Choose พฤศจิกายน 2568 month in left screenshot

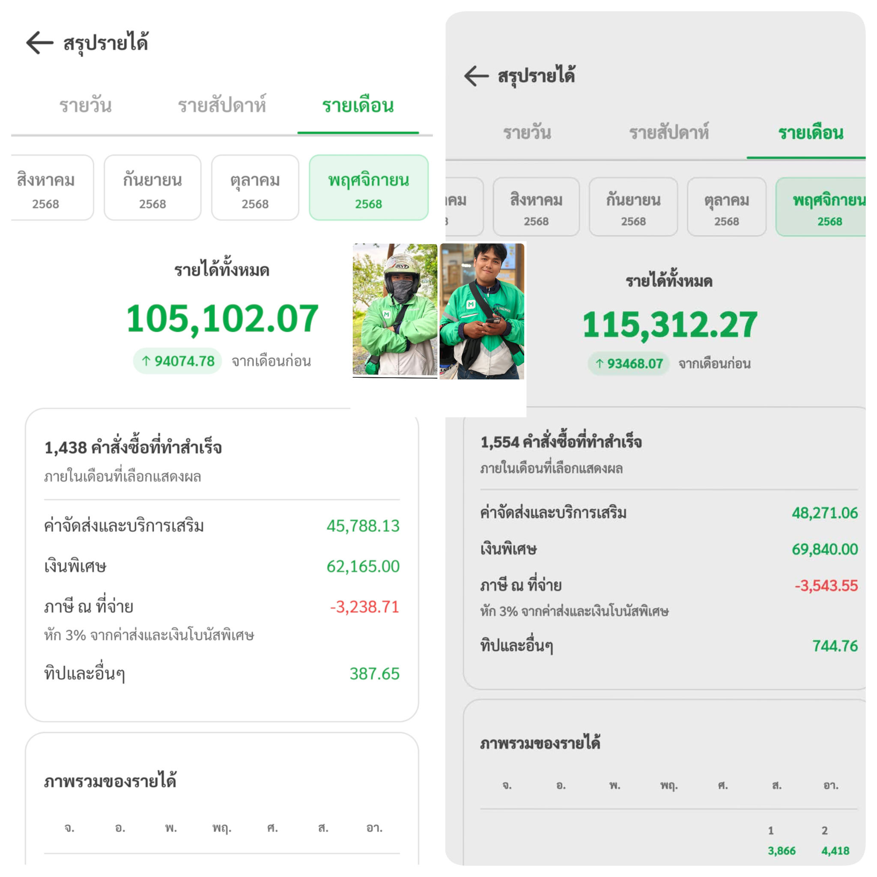point(369,188)
